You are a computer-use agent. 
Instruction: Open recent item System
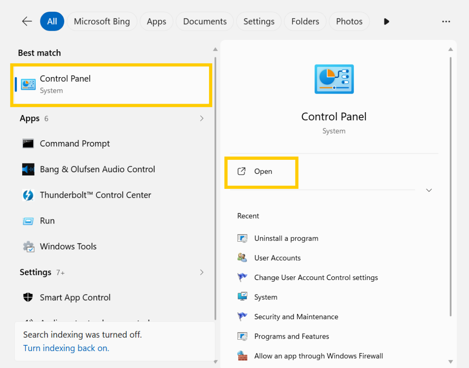point(266,297)
